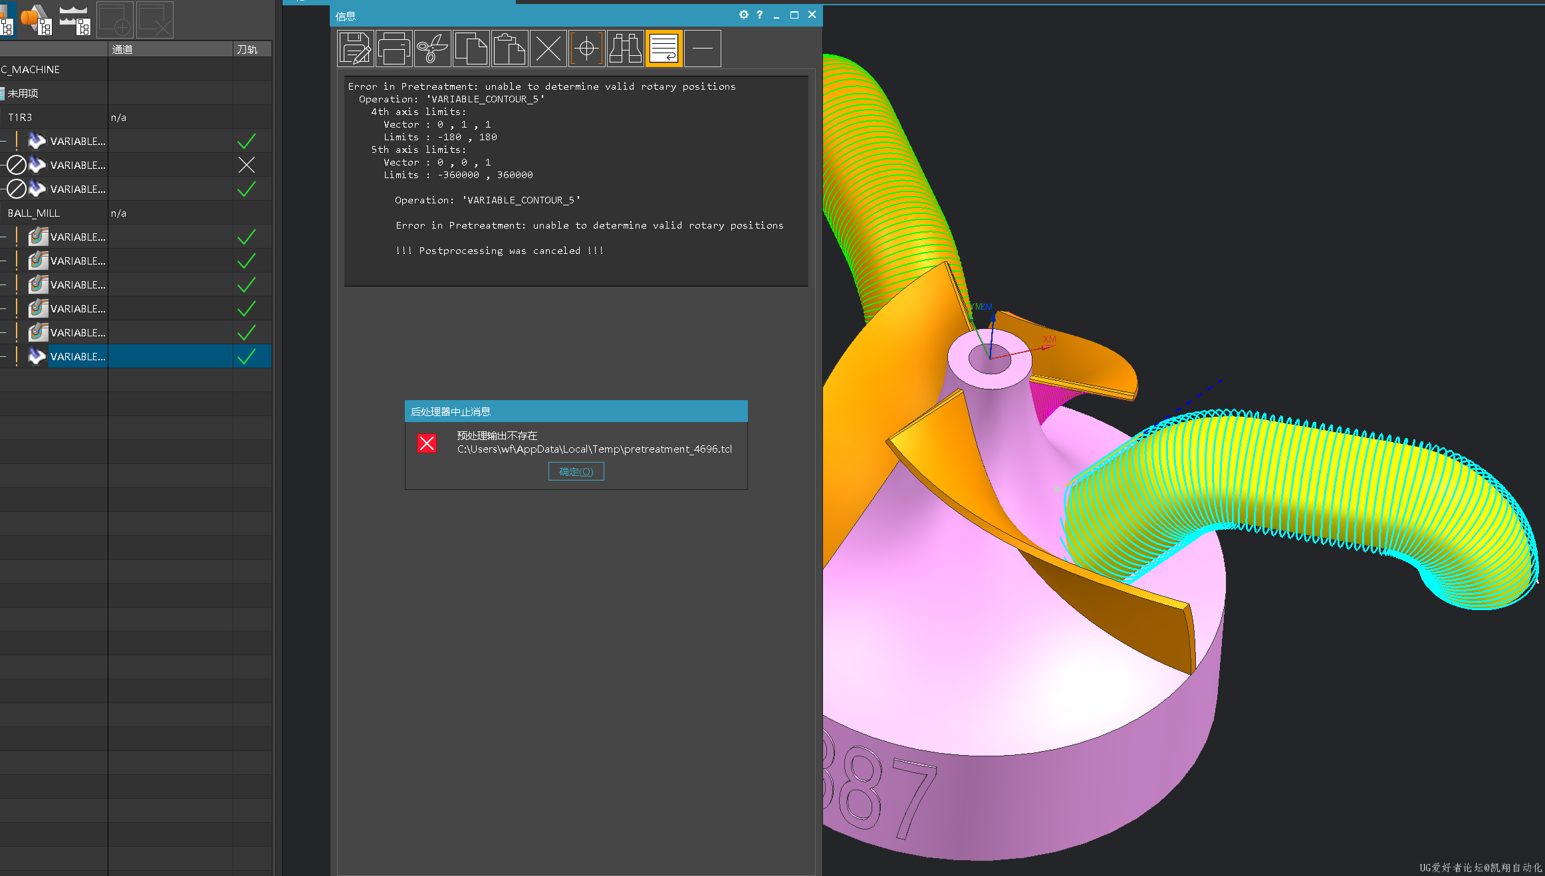This screenshot has width=1545, height=876.
Task: Switch to Geometry View (orange cylinder icon)
Action: [36, 19]
